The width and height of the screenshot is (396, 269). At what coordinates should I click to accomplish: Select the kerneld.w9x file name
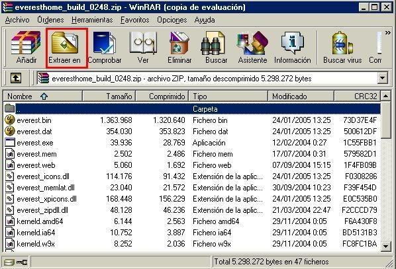click(x=36, y=244)
